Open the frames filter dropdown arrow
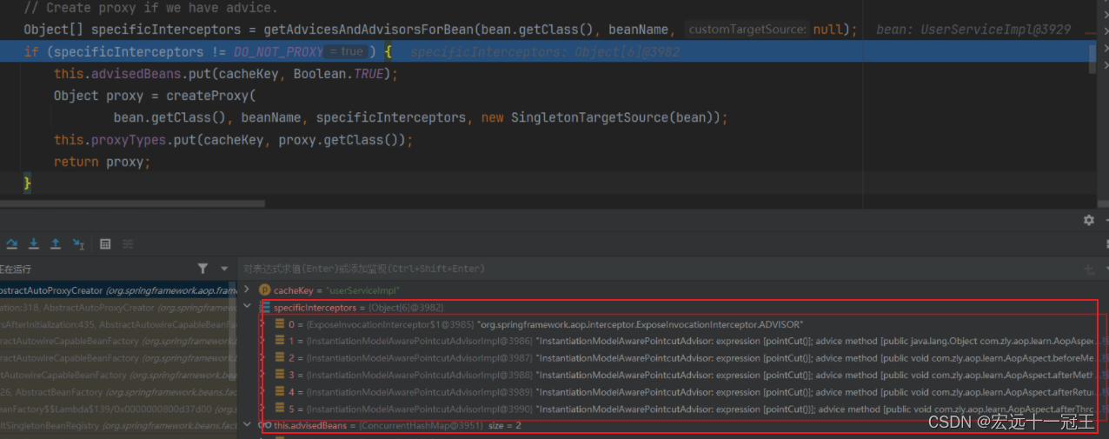Image resolution: width=1109 pixels, height=439 pixels. (x=224, y=269)
